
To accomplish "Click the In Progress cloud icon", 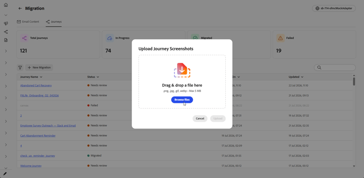I will tap(110, 38).
